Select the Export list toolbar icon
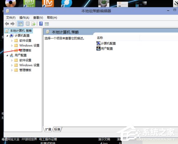The height and width of the screenshot is (144, 178). pyautogui.click(x=33, y=24)
